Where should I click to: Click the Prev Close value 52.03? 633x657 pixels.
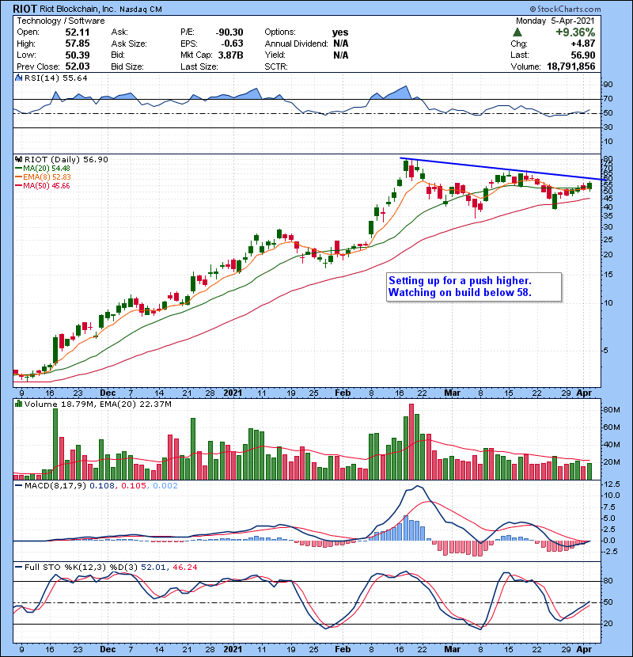[x=78, y=66]
